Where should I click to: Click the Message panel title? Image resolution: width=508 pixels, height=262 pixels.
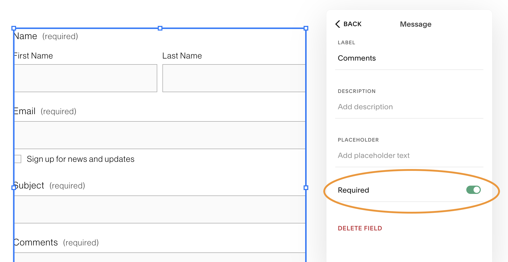click(x=416, y=24)
